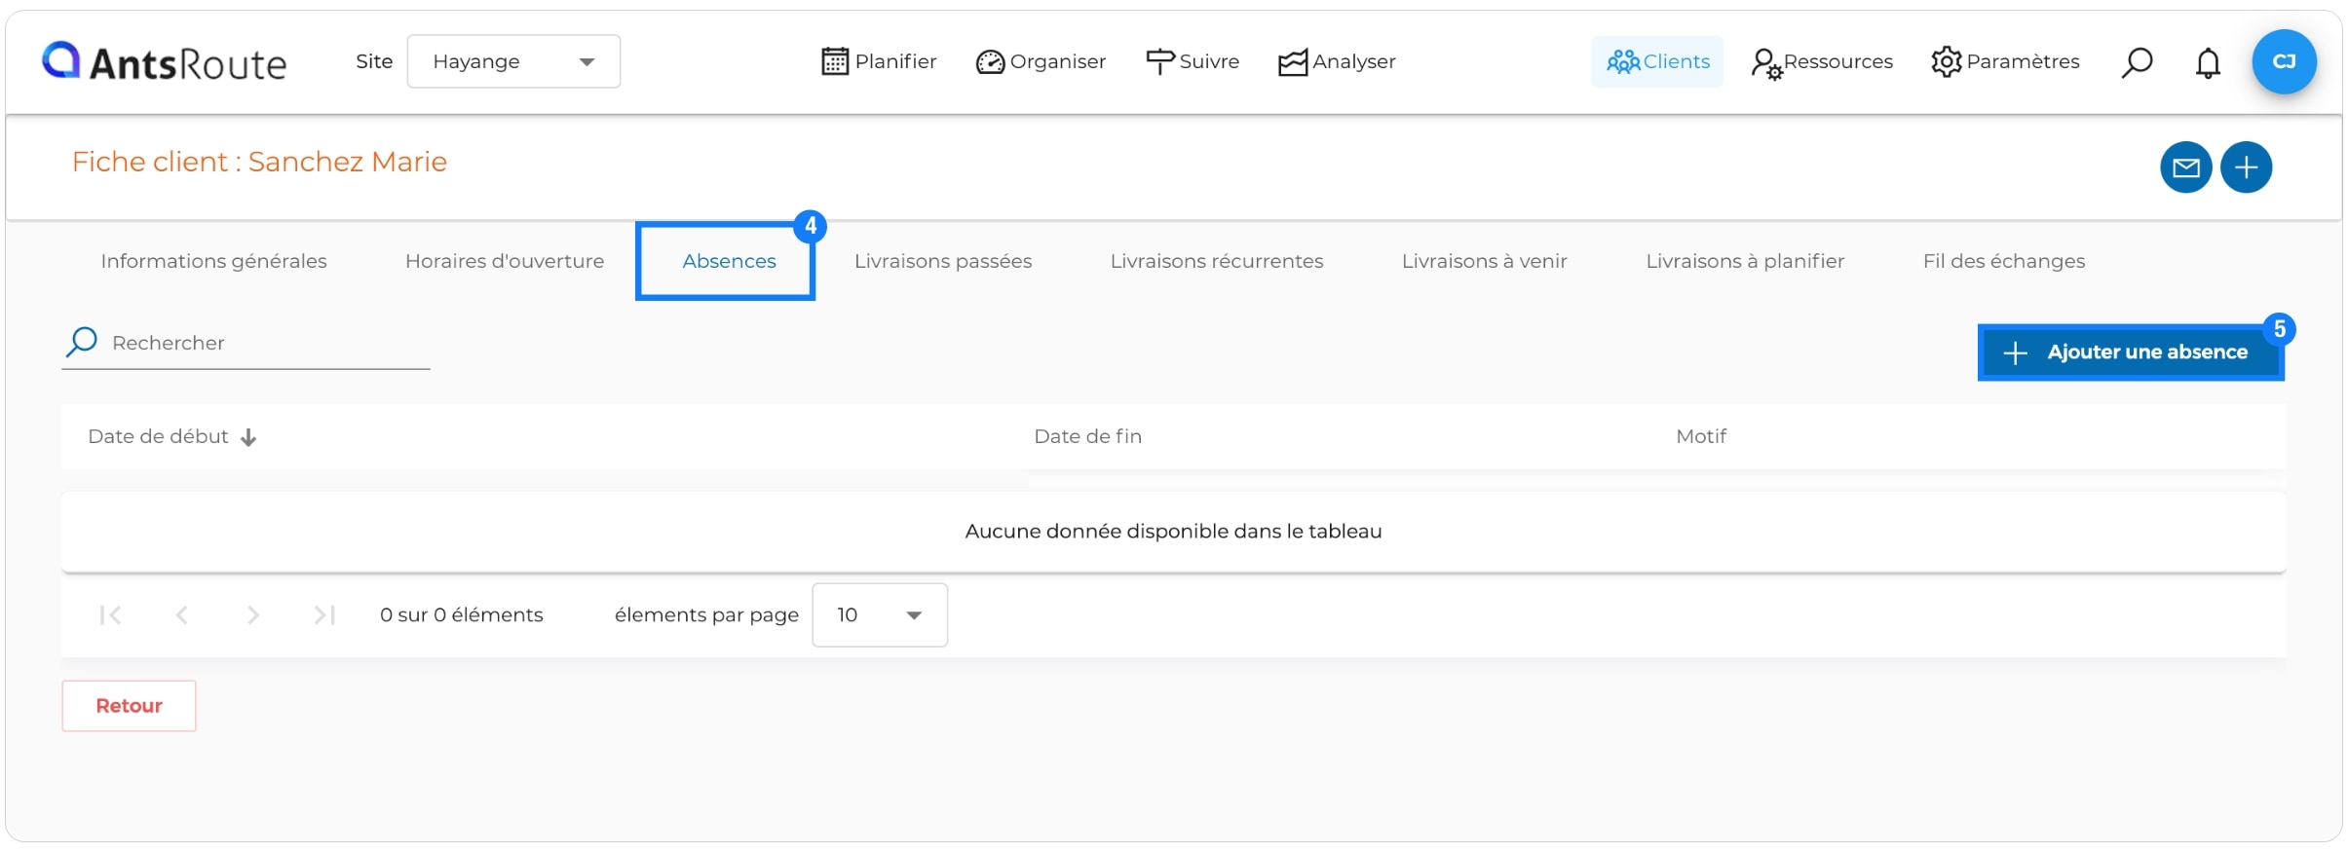Open the Analyser section
The height and width of the screenshot is (852, 2348).
1337,61
